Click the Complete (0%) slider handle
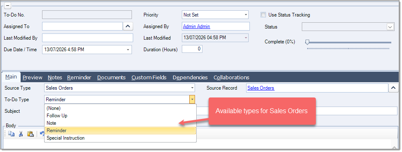The image size is (402, 152). click(x=307, y=42)
